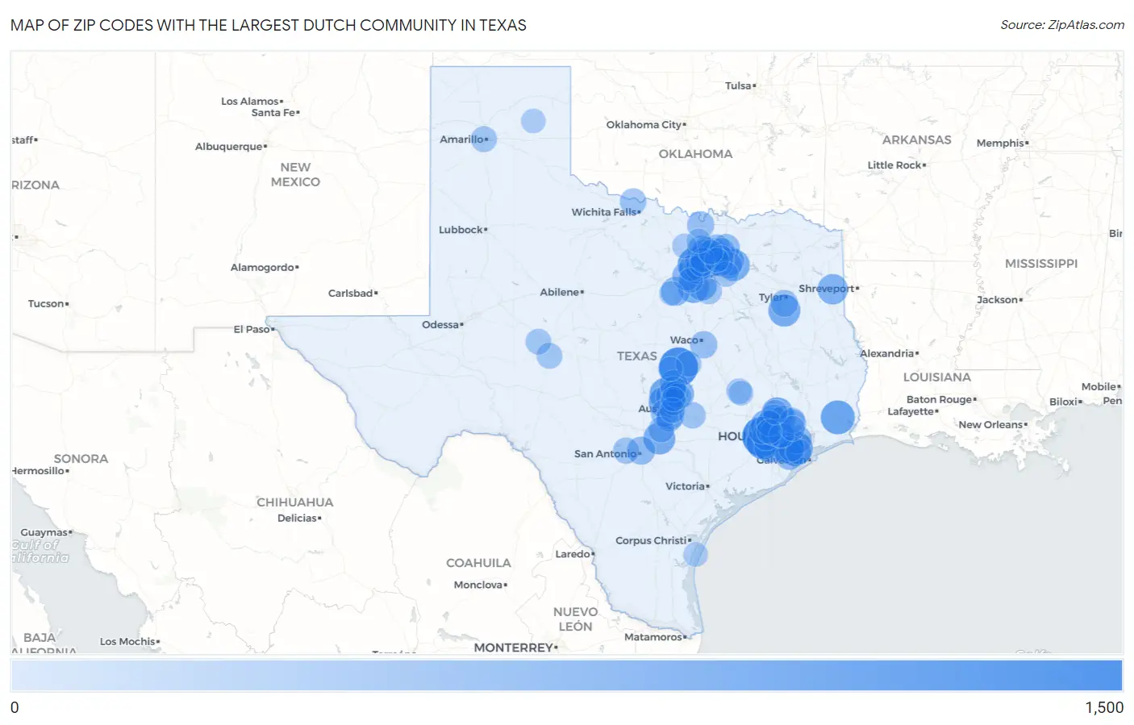Select the Corpus Christi bubble marker
This screenshot has height=725, width=1134.
pos(695,554)
